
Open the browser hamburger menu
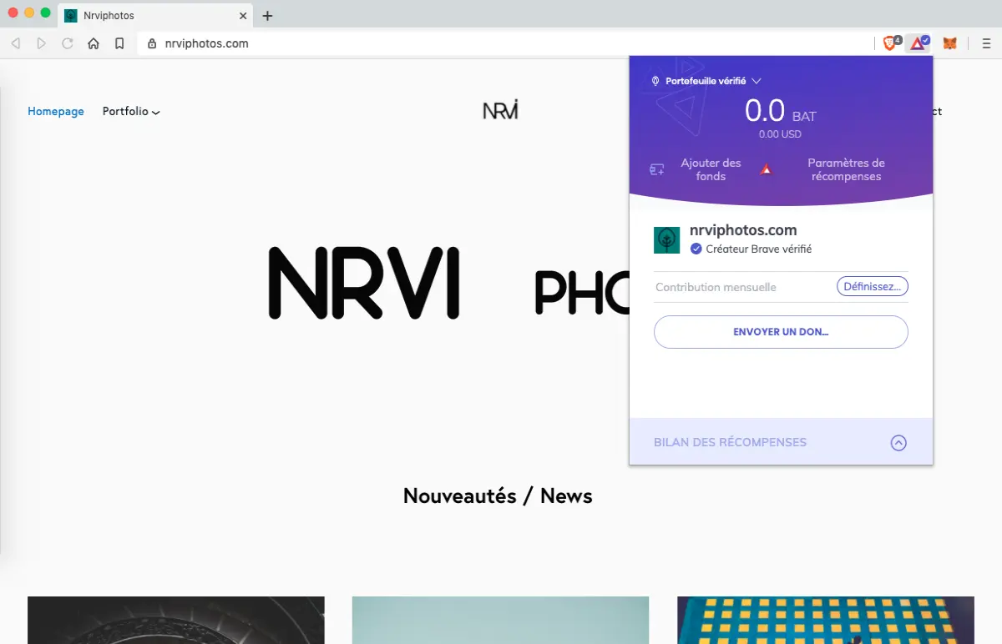(x=986, y=43)
